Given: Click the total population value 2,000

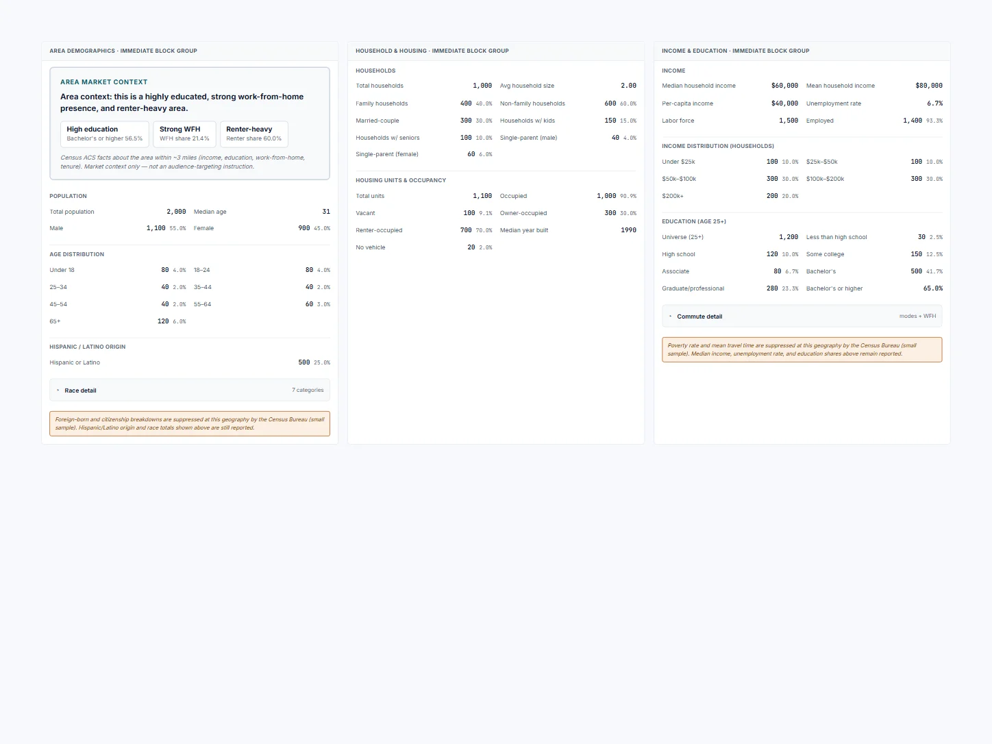Looking at the screenshot, I should (176, 212).
